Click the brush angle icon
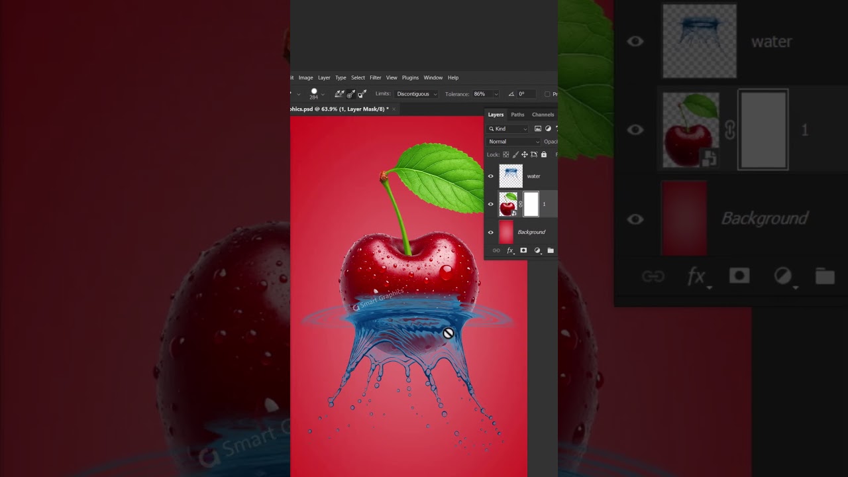848x477 pixels. coord(511,94)
